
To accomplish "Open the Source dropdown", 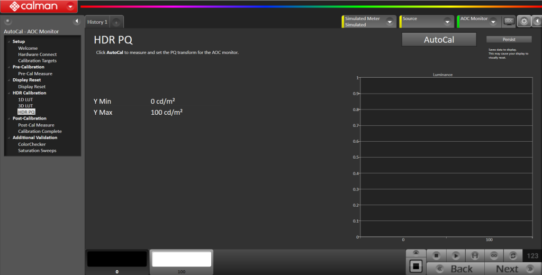I will (447, 22).
